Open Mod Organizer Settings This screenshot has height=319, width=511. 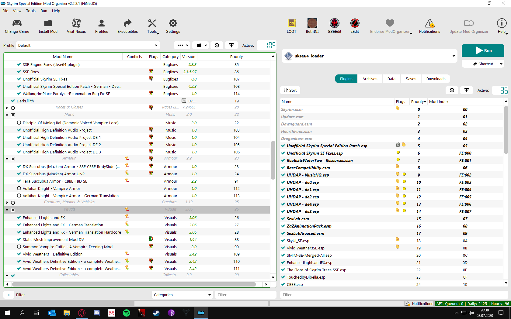pos(173,26)
